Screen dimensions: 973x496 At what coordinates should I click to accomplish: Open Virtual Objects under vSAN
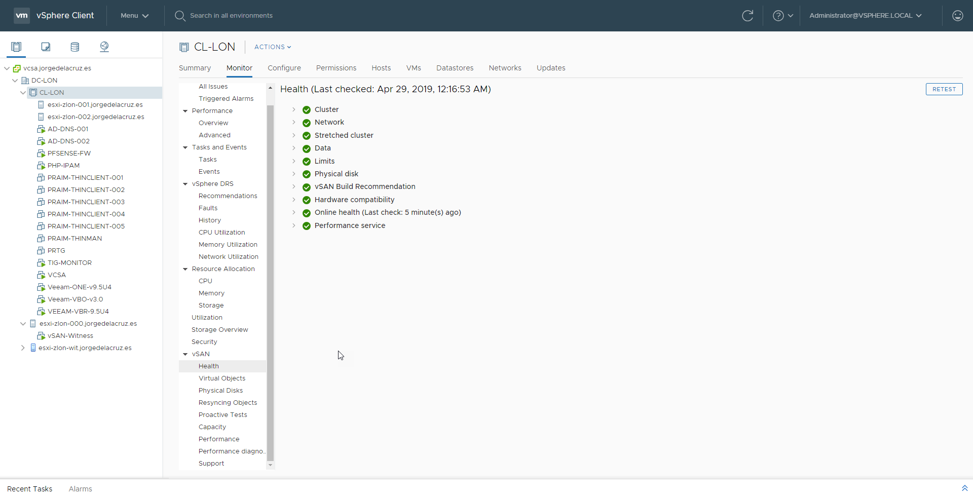(222, 378)
